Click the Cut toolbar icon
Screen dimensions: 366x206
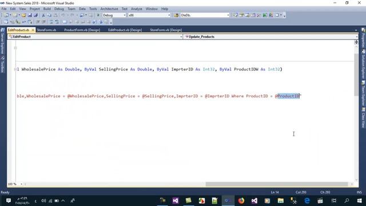coord(43,15)
